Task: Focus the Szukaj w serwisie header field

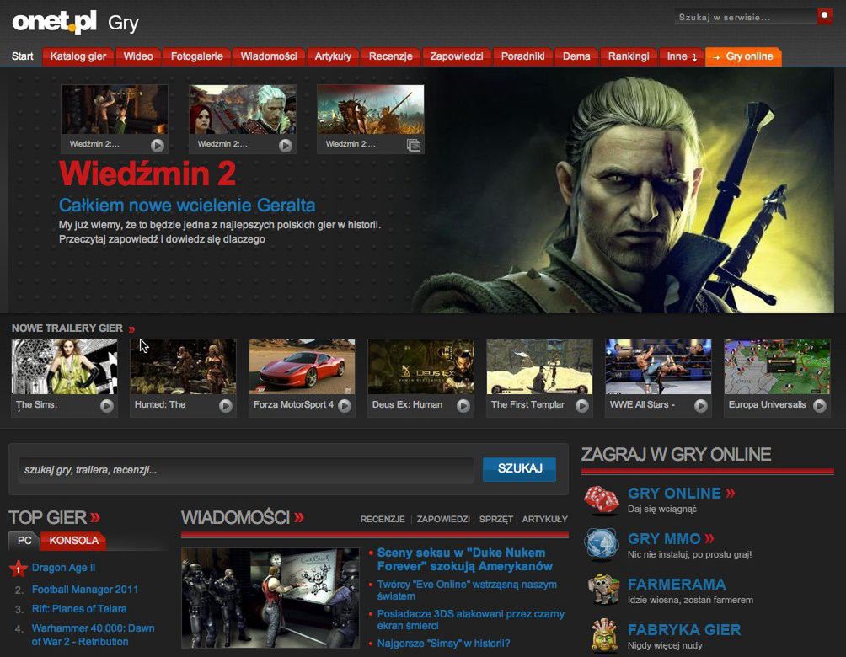Action: [745, 17]
